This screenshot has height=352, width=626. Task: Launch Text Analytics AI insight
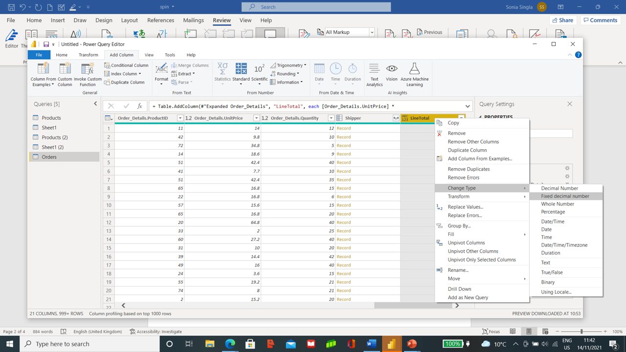tap(374, 74)
